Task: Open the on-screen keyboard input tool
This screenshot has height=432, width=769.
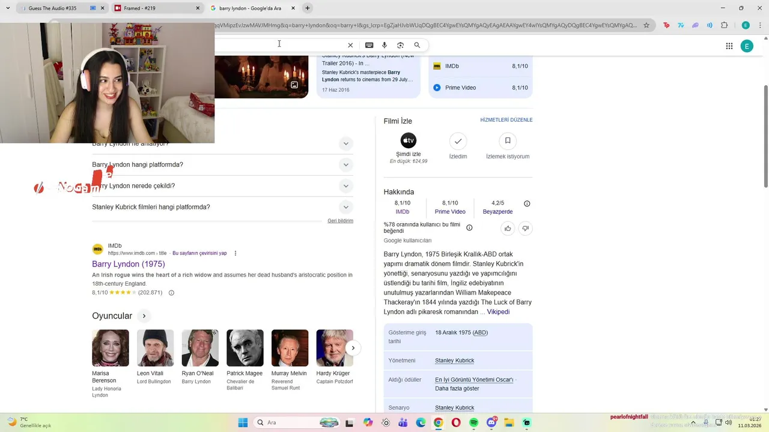Action: click(x=369, y=45)
